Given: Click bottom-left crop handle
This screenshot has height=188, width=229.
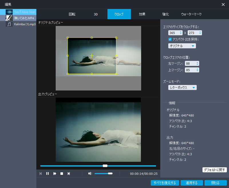Looking at the screenshot, I should pos(68,74).
